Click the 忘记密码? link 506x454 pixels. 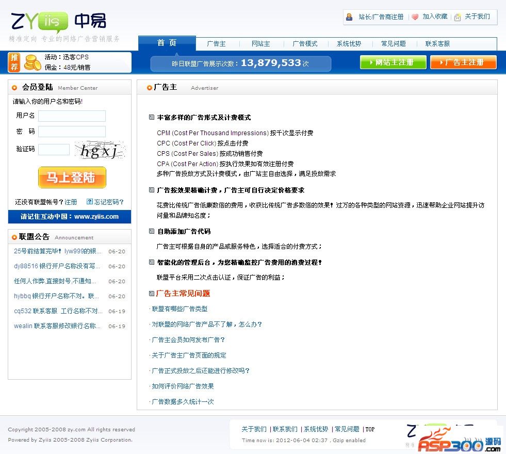109,202
